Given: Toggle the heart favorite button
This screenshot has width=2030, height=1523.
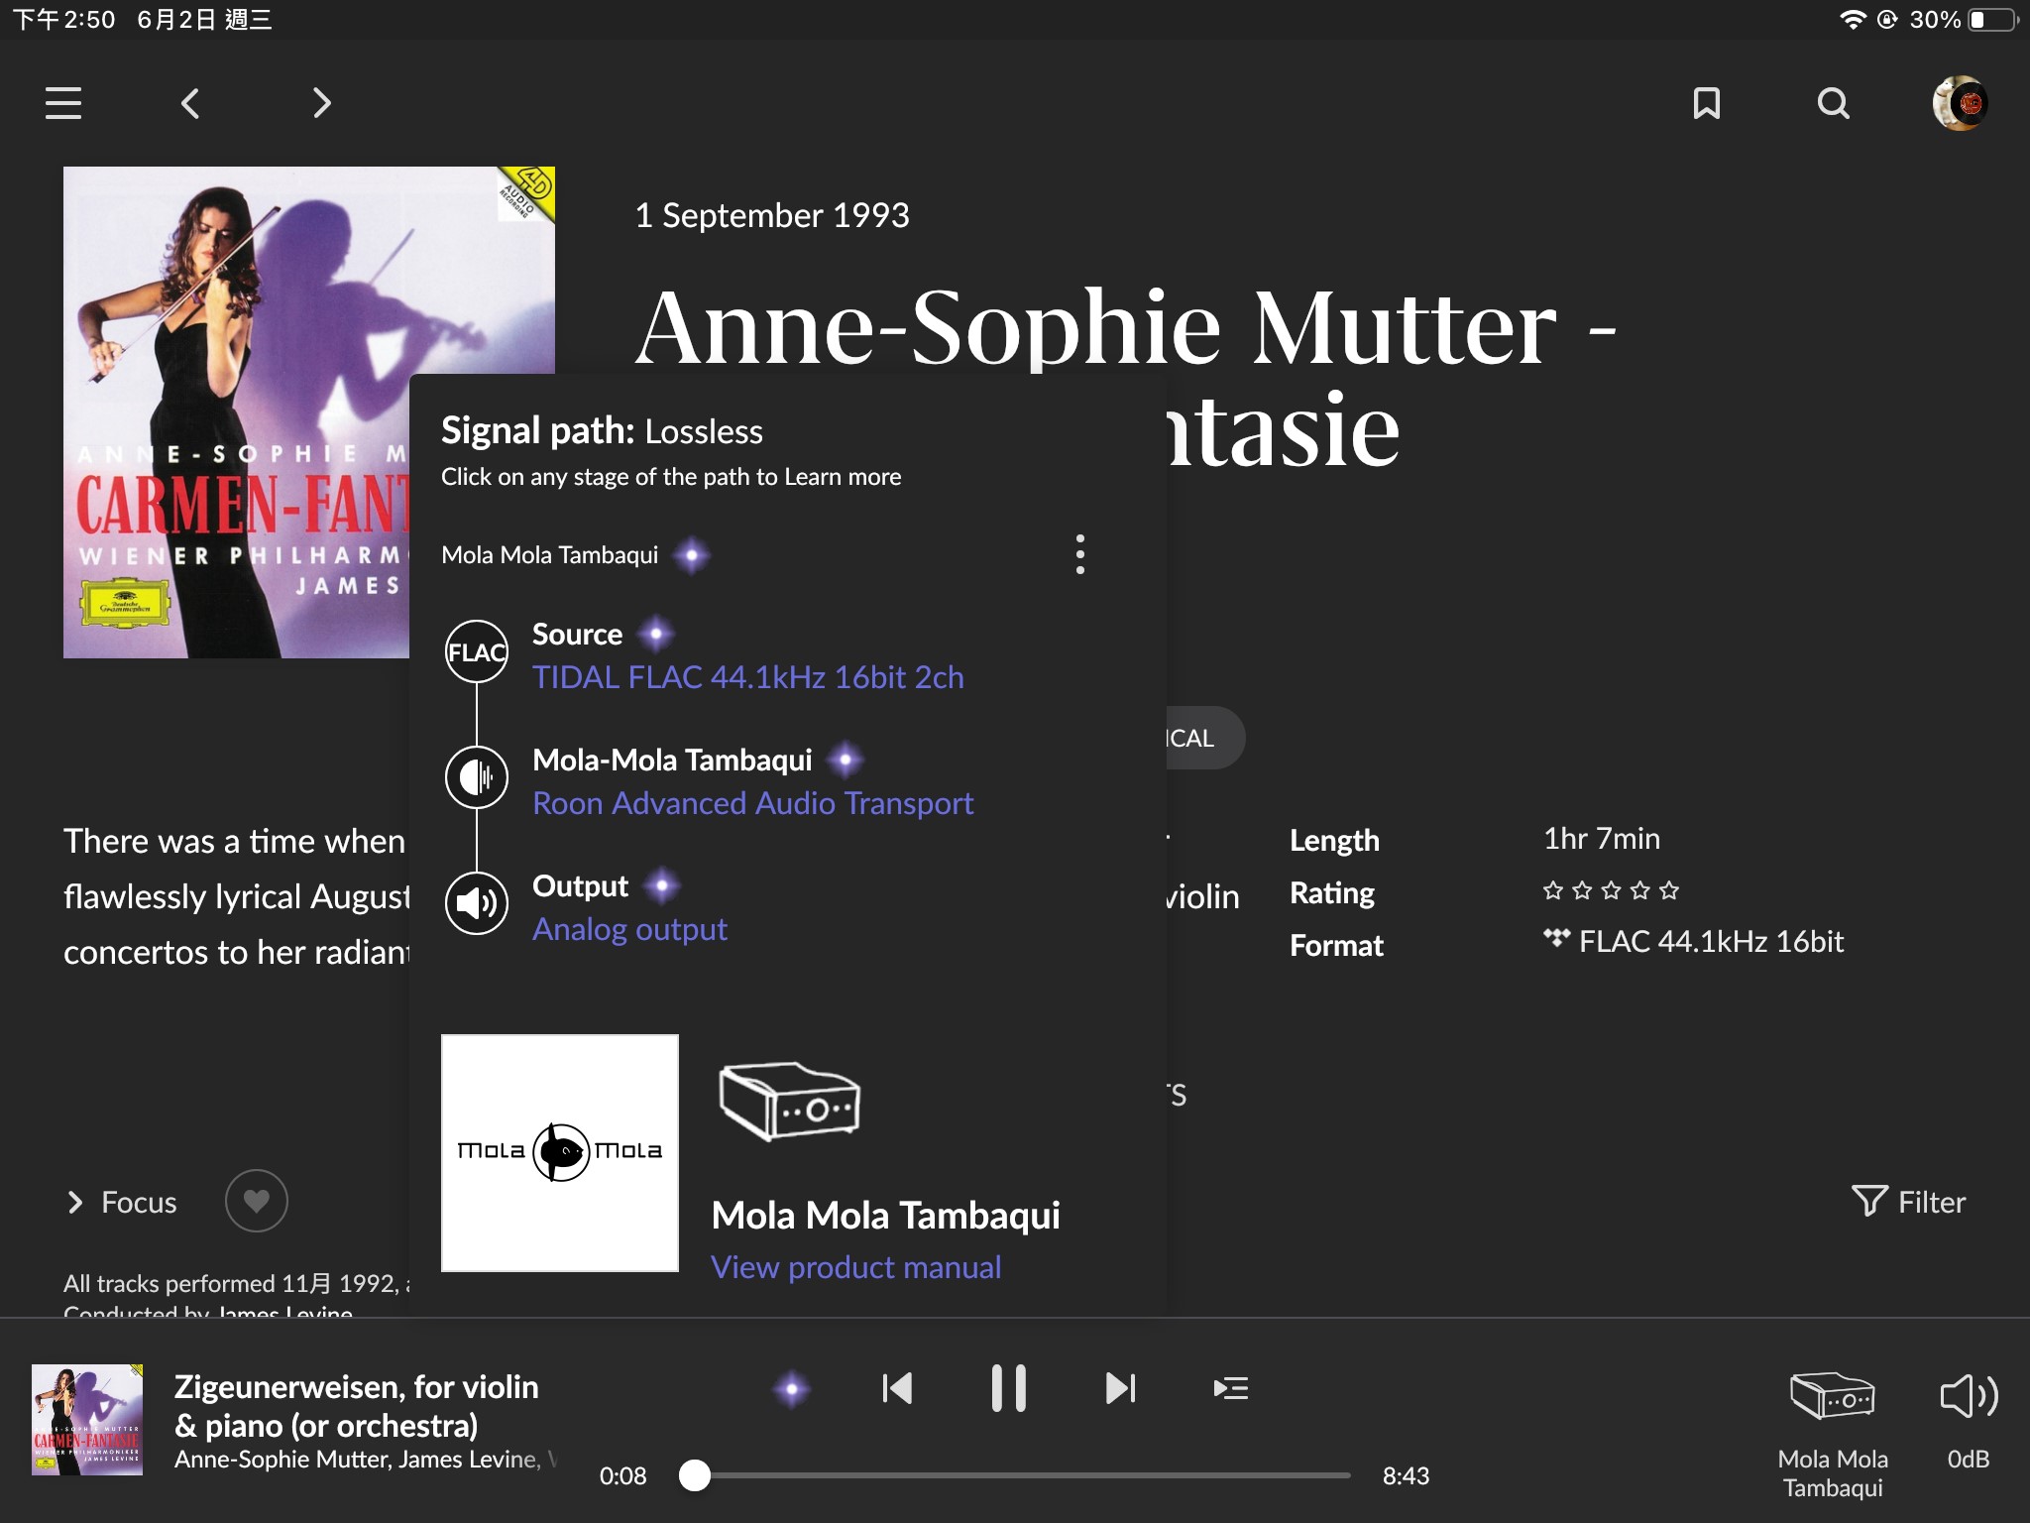Looking at the screenshot, I should click(257, 1201).
